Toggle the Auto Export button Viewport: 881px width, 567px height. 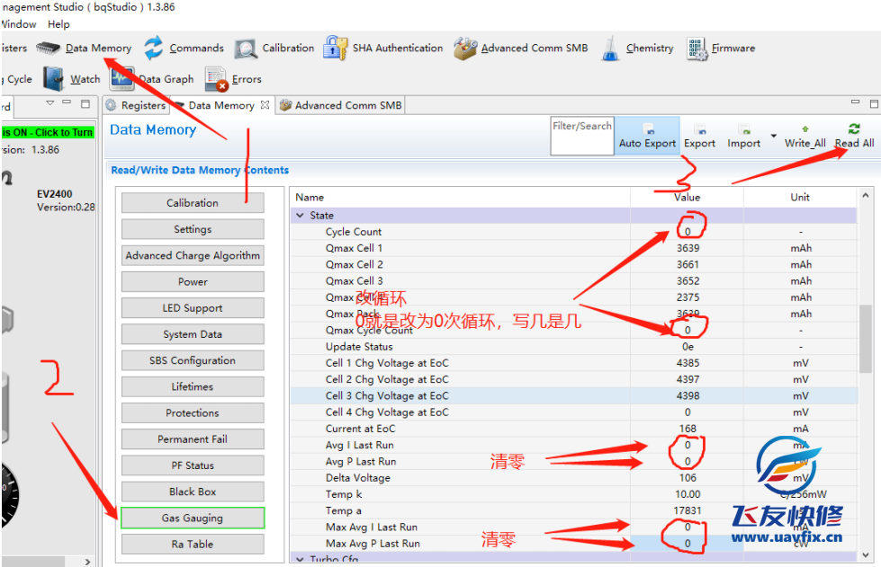647,137
